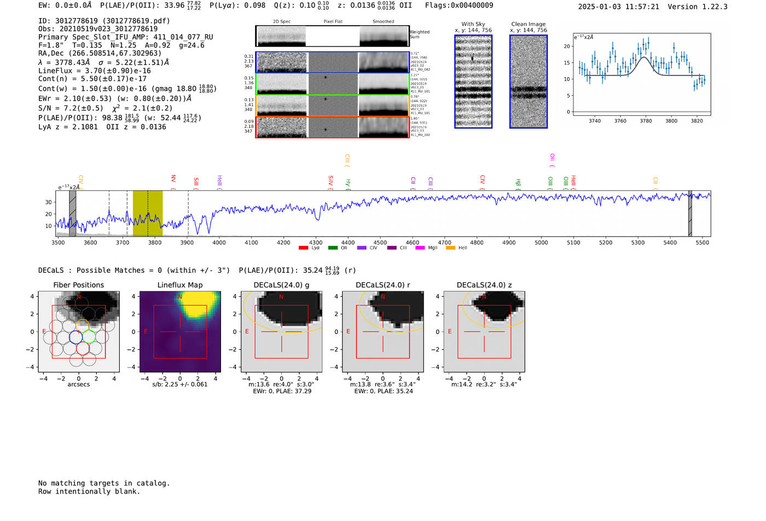Open the DECaLS(24.0) z image
Image resolution: width=766 pixels, height=521 pixels.
click(x=484, y=331)
